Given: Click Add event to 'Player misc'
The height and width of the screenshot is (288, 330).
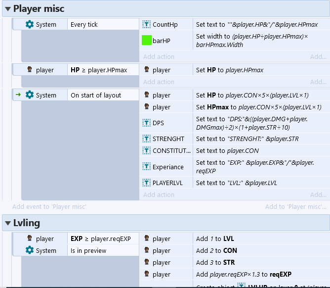Looking at the screenshot, I should 49,207.
